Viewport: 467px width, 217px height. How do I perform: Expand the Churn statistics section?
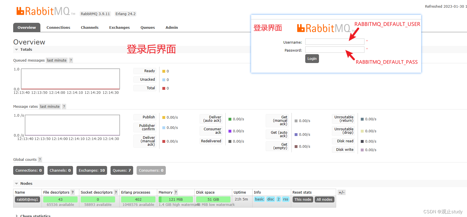tap(33, 216)
